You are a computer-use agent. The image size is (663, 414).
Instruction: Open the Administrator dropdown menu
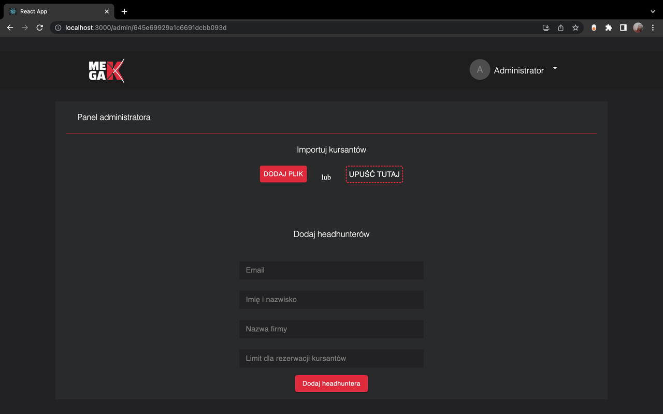point(554,68)
